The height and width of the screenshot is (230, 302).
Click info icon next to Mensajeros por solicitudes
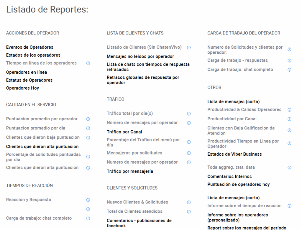[189, 153]
